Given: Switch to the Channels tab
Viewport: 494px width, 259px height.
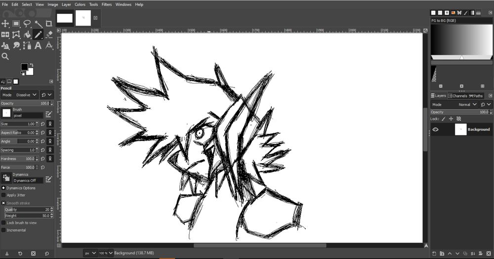Looking at the screenshot, I should [x=458, y=96].
